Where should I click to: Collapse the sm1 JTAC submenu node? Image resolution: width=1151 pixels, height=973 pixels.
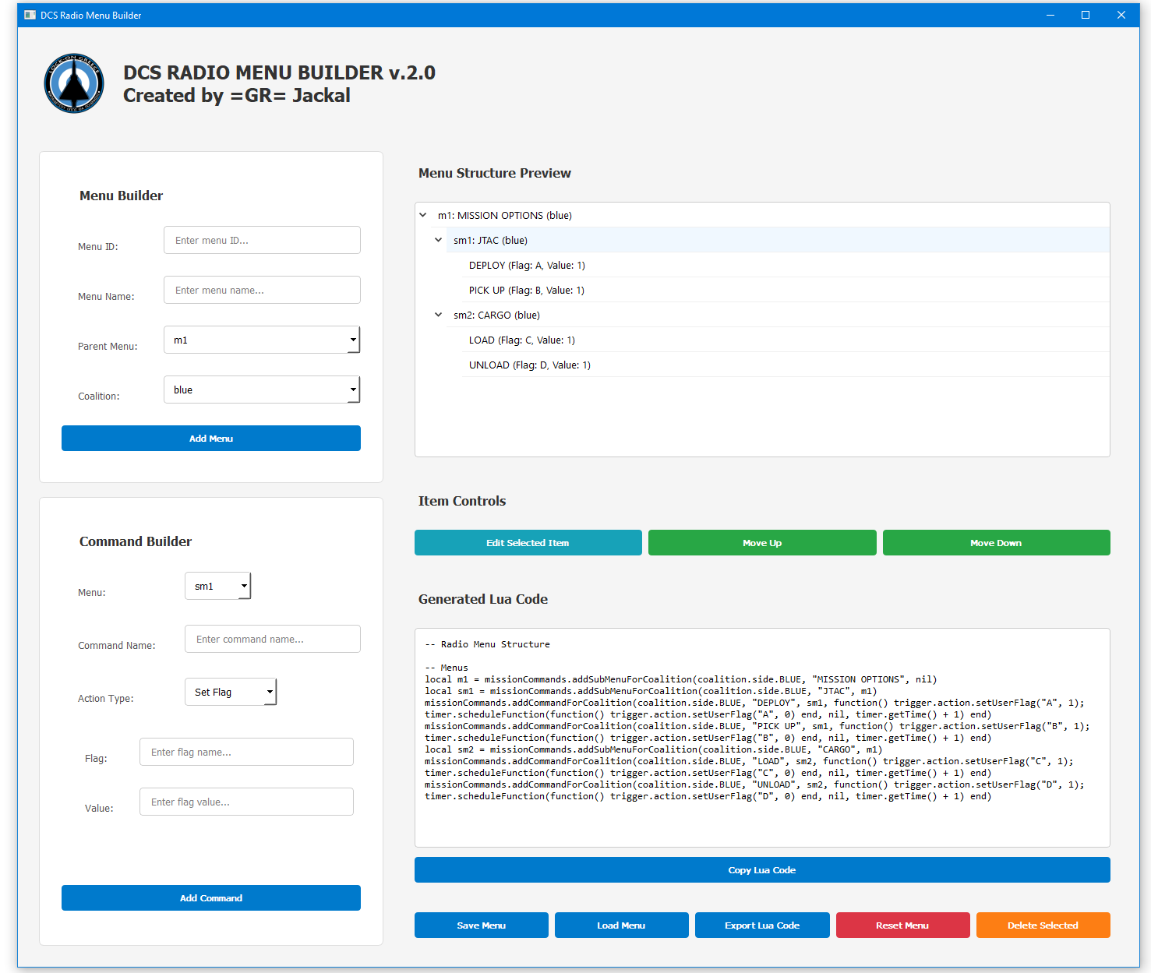(x=439, y=240)
